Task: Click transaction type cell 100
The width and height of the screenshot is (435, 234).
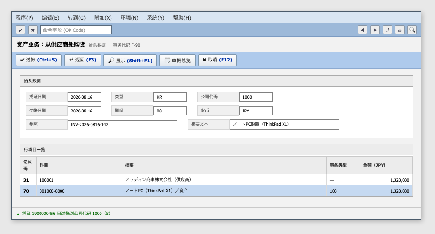Action: [x=343, y=191]
